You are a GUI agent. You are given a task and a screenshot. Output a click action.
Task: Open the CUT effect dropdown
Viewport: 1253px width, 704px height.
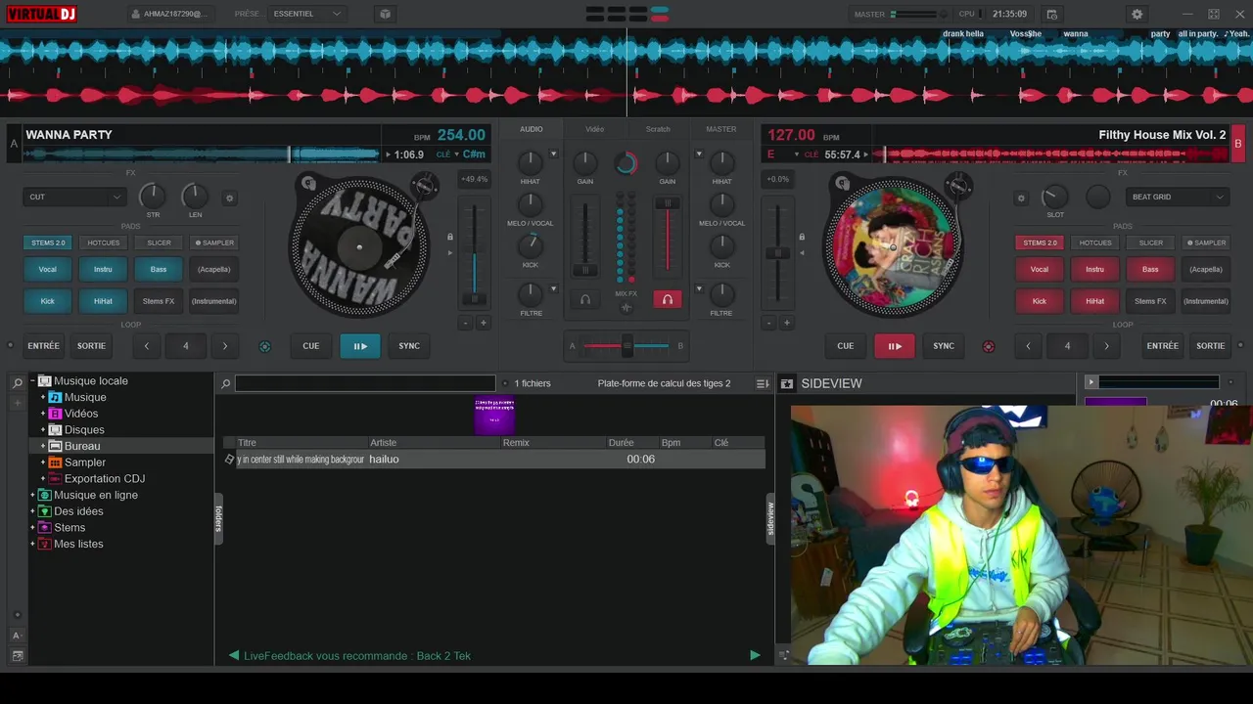tap(74, 198)
